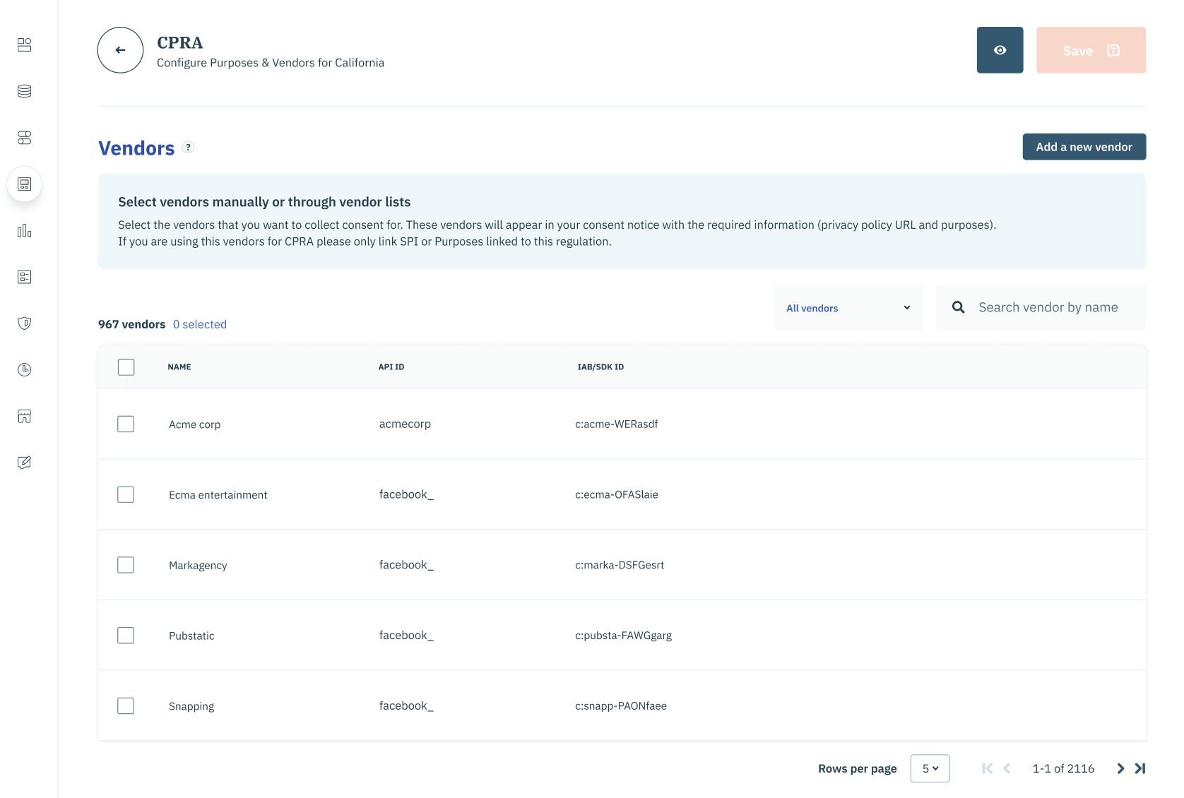Open the analytics bar-chart section
The image size is (1184, 798).
click(x=24, y=231)
